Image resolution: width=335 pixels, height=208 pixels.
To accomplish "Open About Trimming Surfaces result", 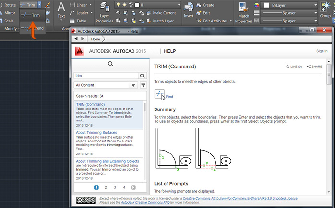I will point(96,132).
